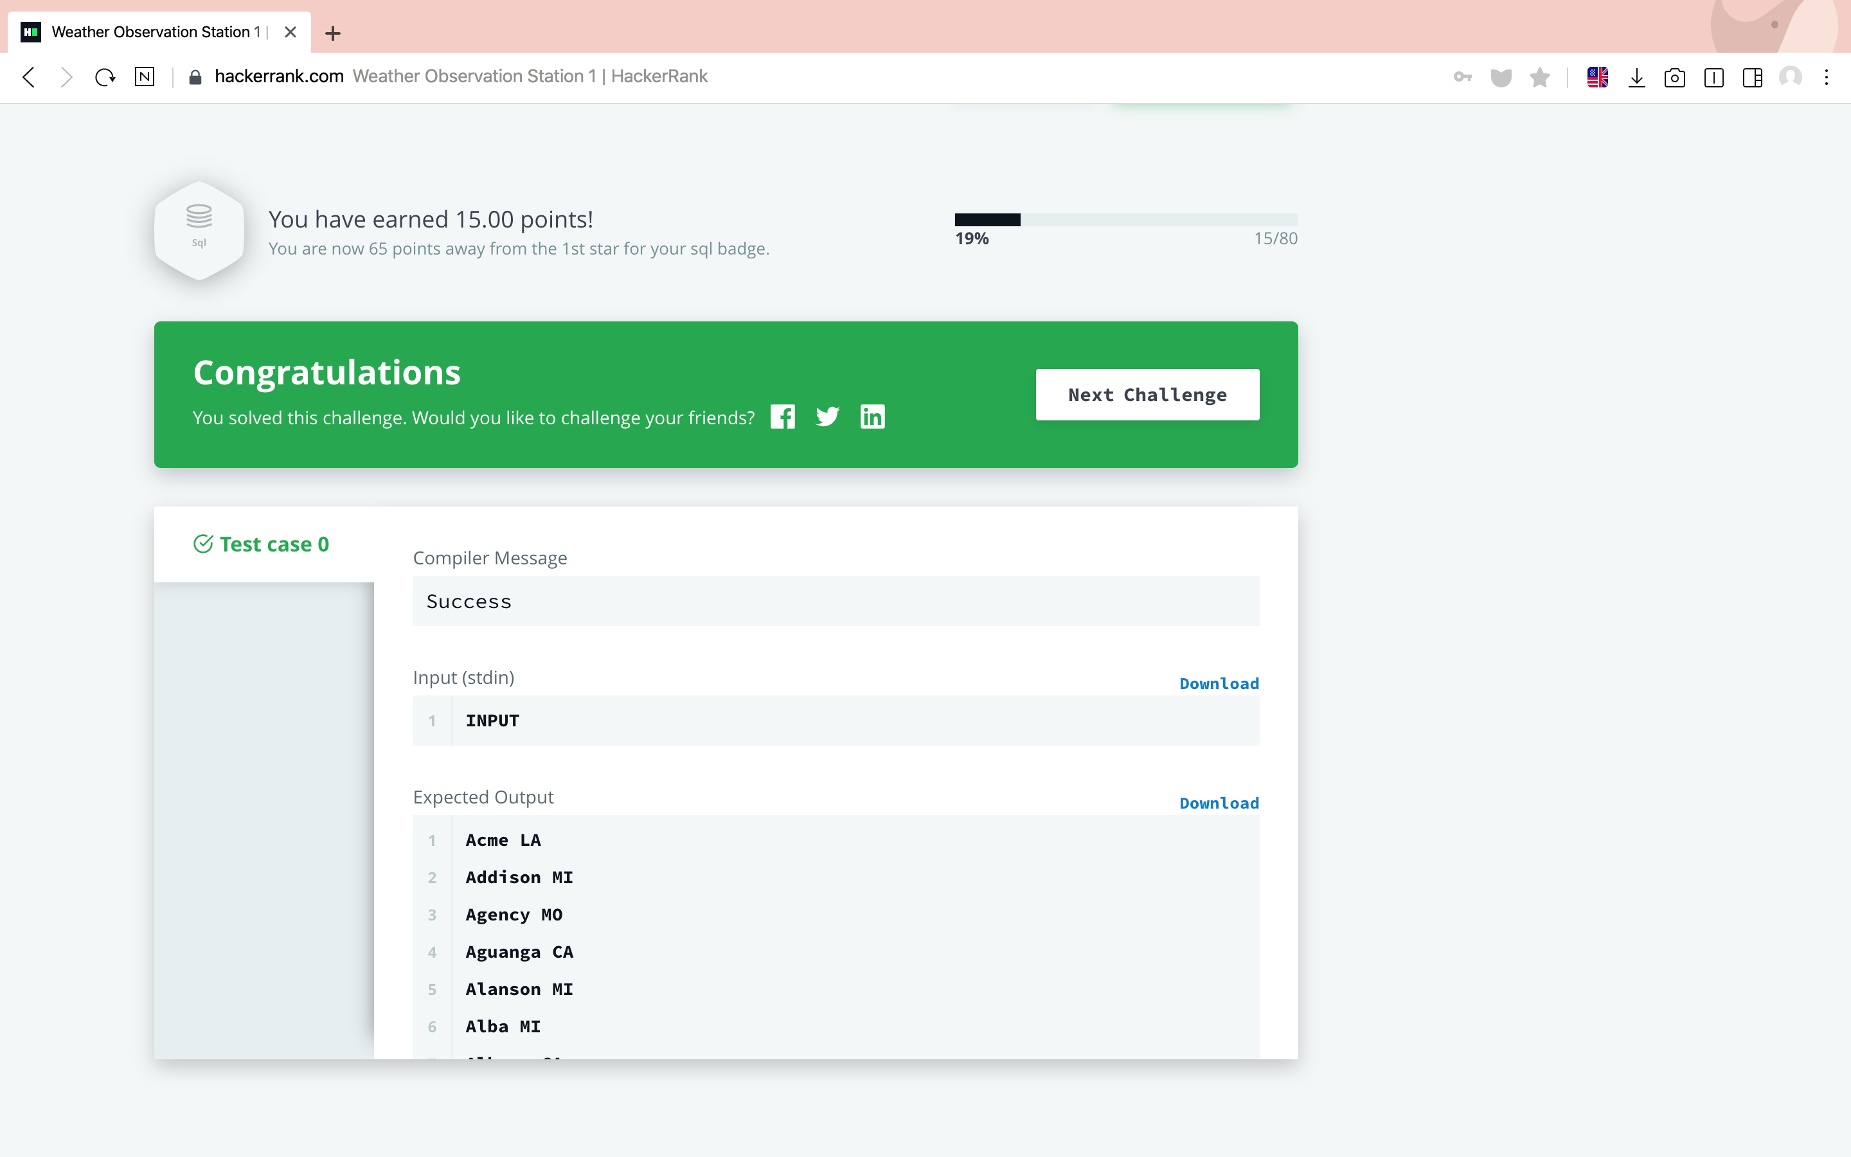
Task: Share the challenge on Twitter
Action: coord(827,417)
